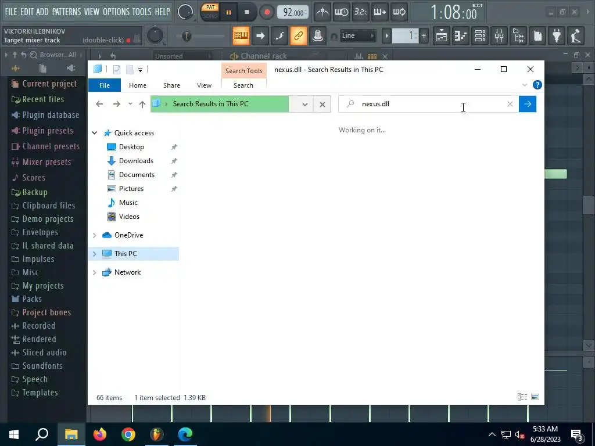Click the add pattern plus button

pos(424,36)
